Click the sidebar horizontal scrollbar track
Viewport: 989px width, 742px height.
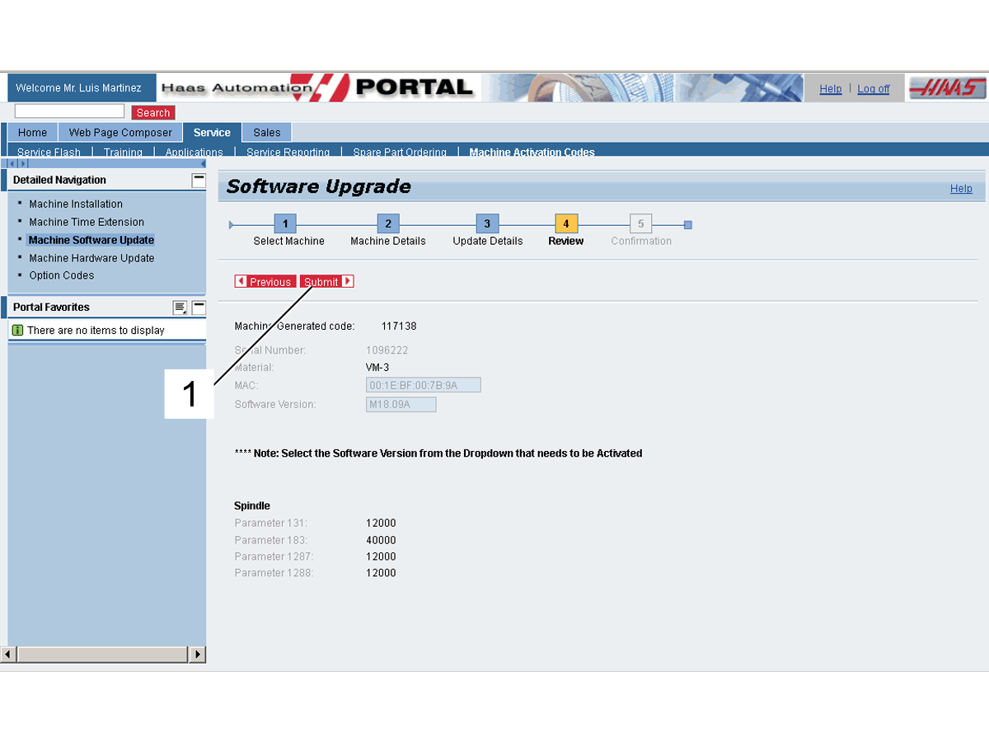click(103, 655)
